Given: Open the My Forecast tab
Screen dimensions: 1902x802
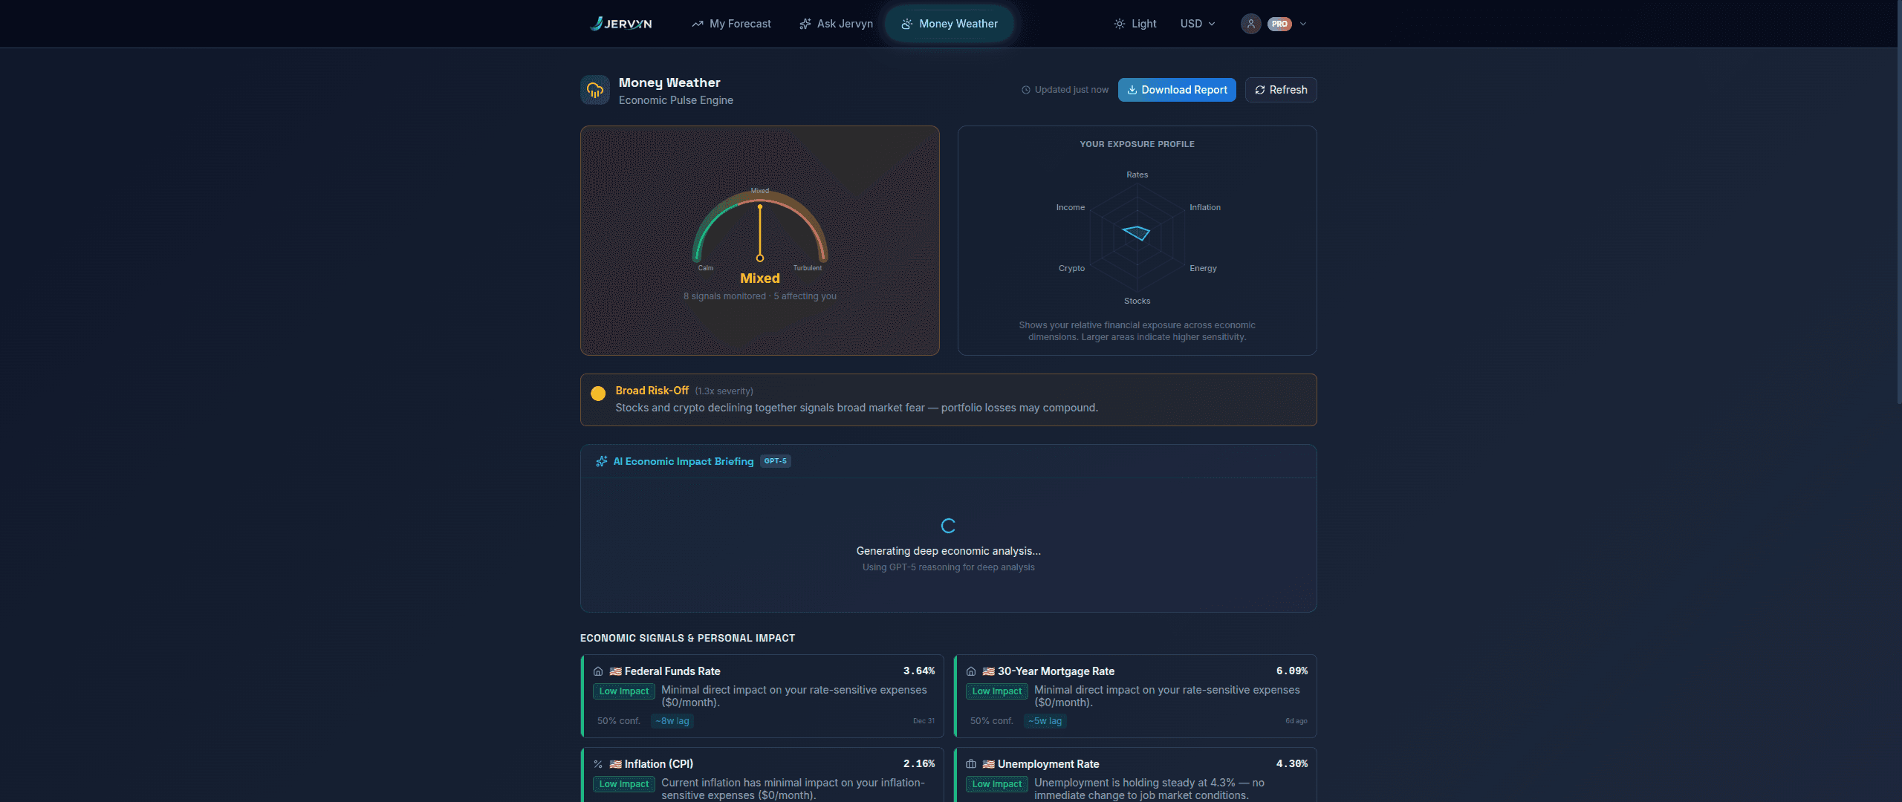Looking at the screenshot, I should pos(732,24).
